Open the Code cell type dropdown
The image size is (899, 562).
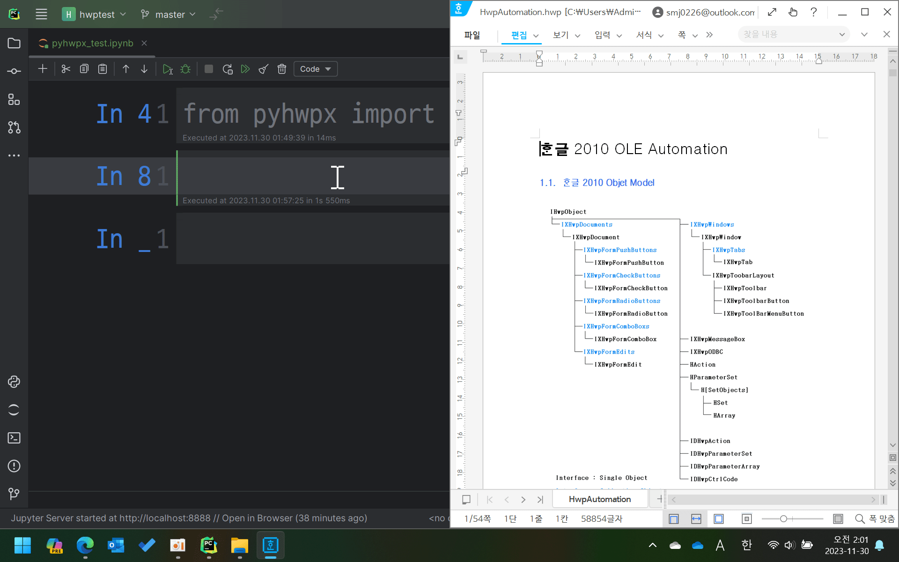tap(315, 69)
